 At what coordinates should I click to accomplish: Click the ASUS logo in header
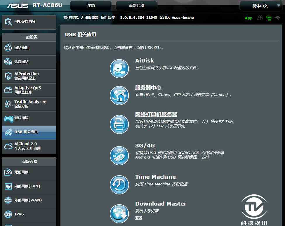click(18, 6)
